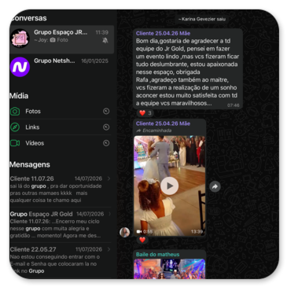
Task: Click sender name Cliente 25.04.26 Mãe above video
Action: (x=163, y=123)
